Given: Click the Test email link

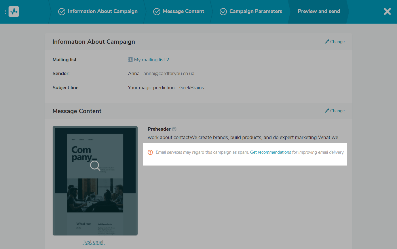Looking at the screenshot, I should point(94,242).
